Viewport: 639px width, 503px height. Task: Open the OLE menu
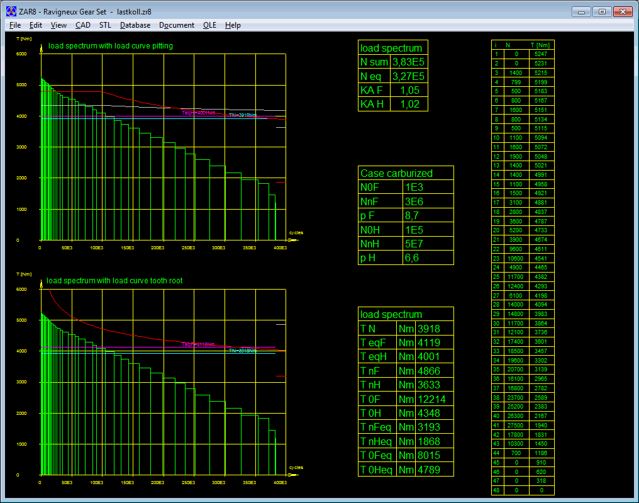tap(209, 25)
